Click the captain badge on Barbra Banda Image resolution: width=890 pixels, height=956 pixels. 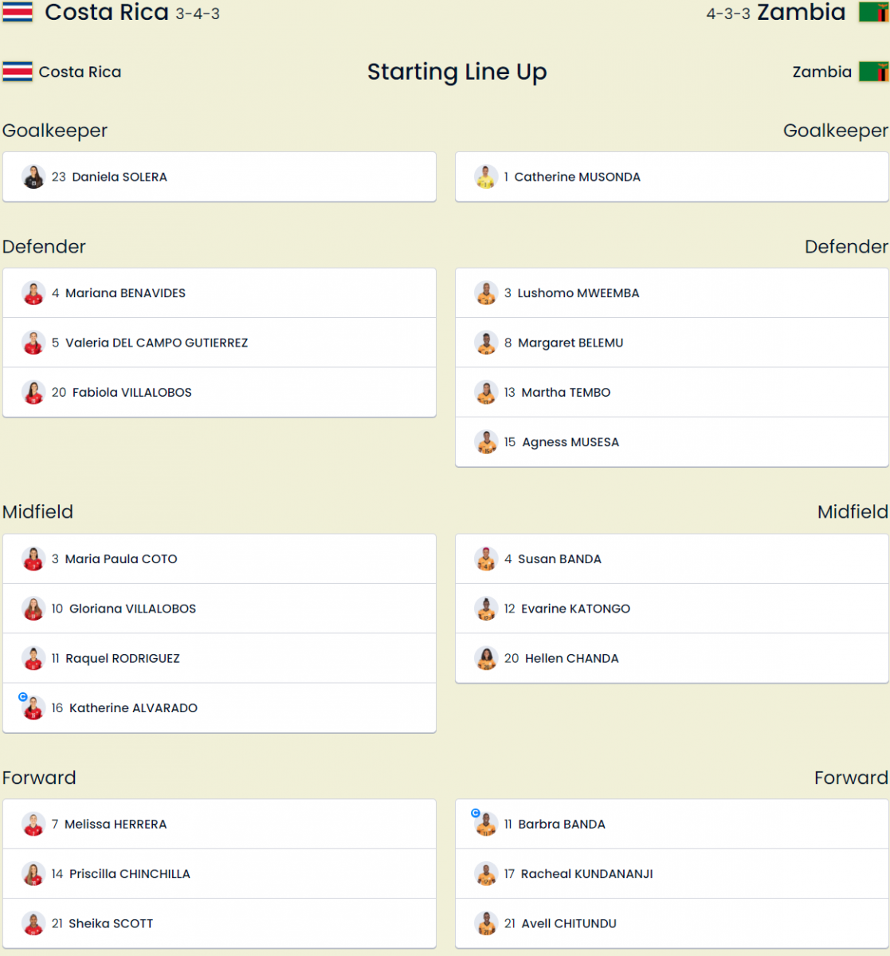(x=476, y=813)
